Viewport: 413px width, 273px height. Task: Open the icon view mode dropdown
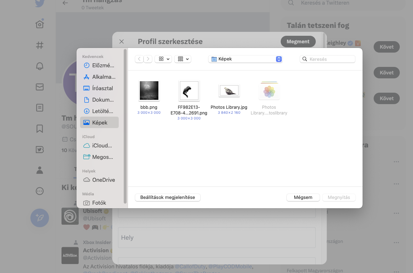click(x=163, y=59)
